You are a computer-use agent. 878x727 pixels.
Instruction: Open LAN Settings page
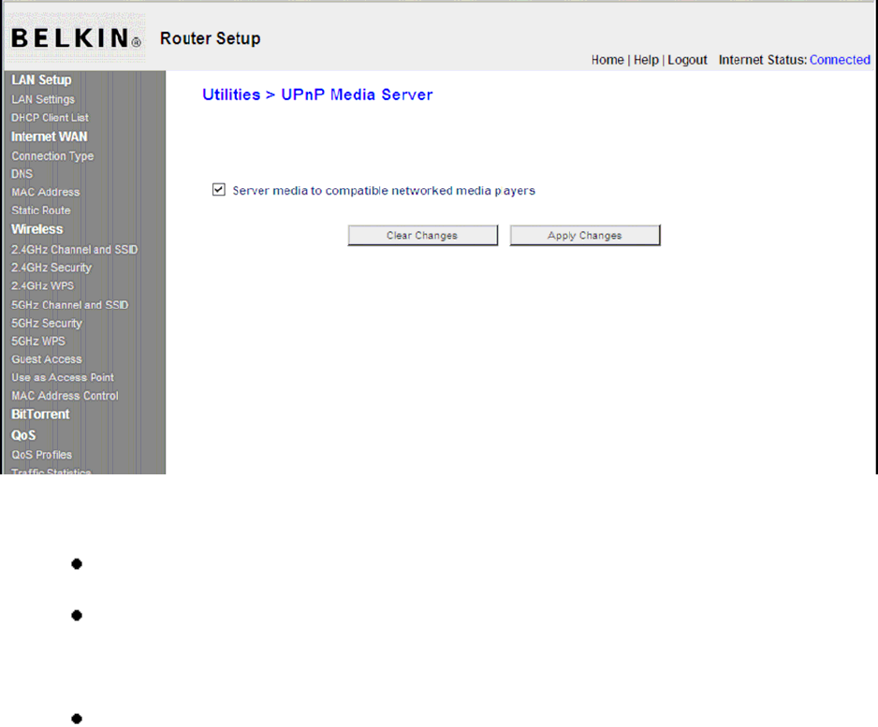(43, 99)
